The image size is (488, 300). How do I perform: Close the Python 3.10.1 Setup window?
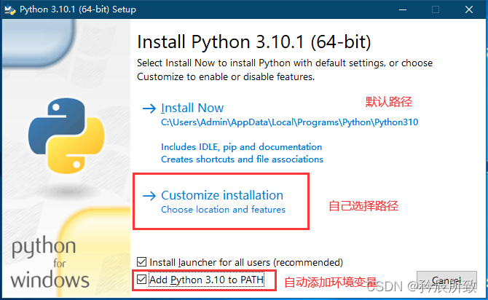[x=470, y=9]
